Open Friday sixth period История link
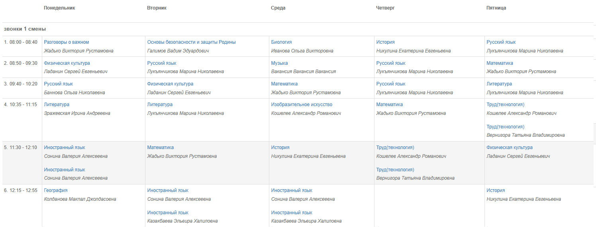 tap(496, 190)
